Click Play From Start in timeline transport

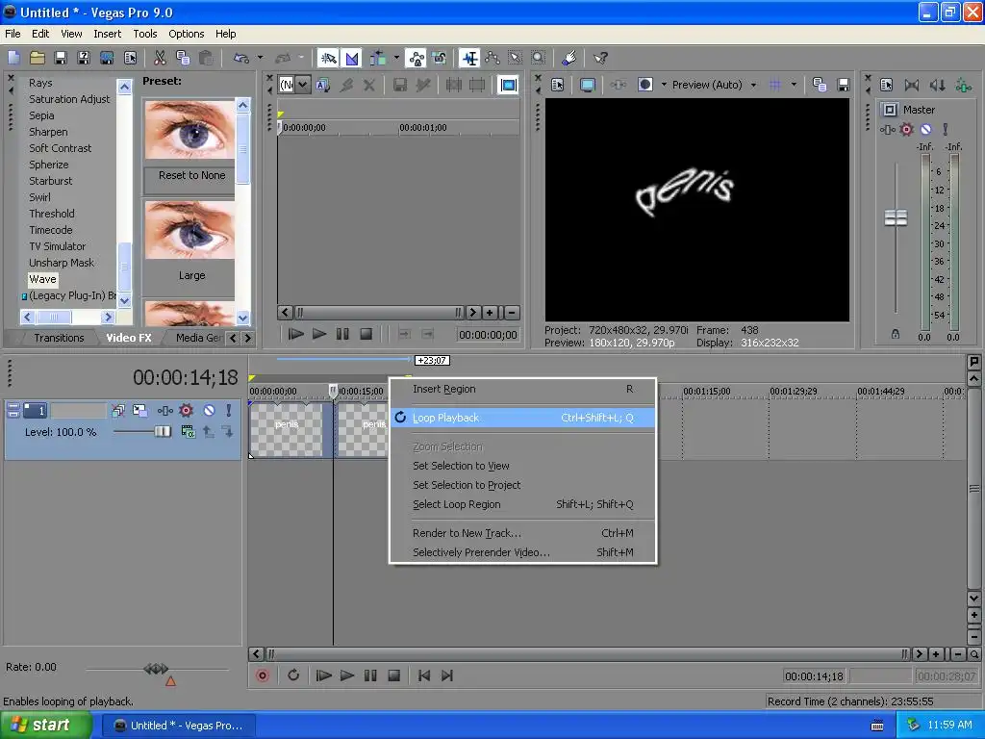coord(323,675)
